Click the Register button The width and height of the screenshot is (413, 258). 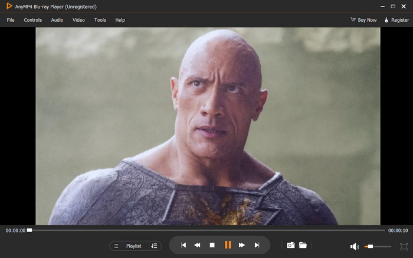pyautogui.click(x=396, y=20)
